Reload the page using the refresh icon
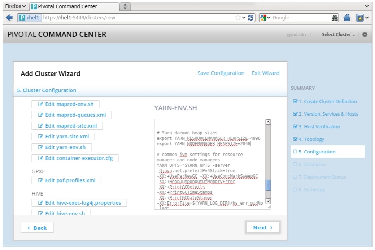The height and width of the screenshot is (250, 375). coord(250,17)
